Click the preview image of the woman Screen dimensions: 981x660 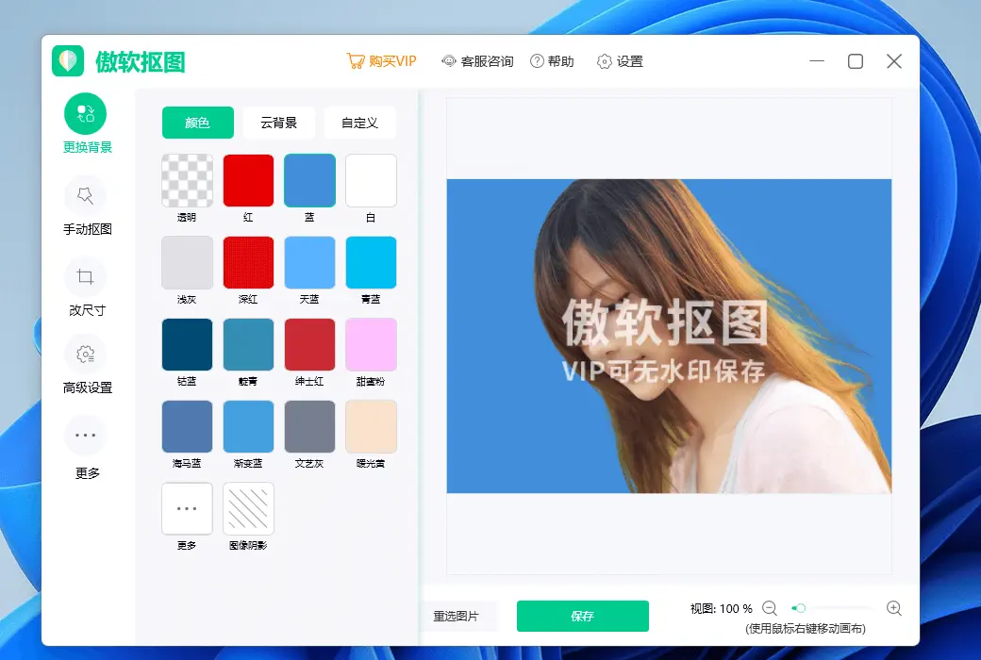coord(669,336)
